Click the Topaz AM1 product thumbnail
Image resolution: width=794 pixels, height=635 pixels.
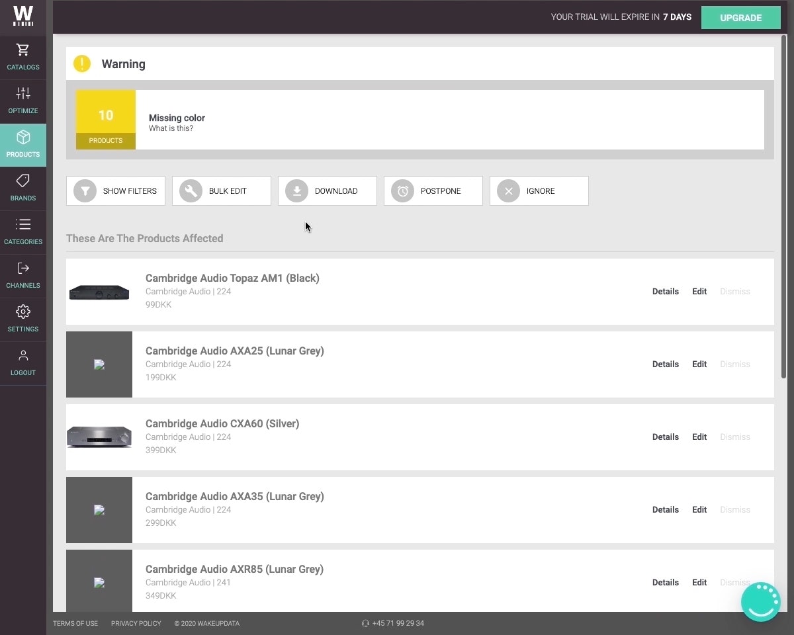tap(99, 292)
